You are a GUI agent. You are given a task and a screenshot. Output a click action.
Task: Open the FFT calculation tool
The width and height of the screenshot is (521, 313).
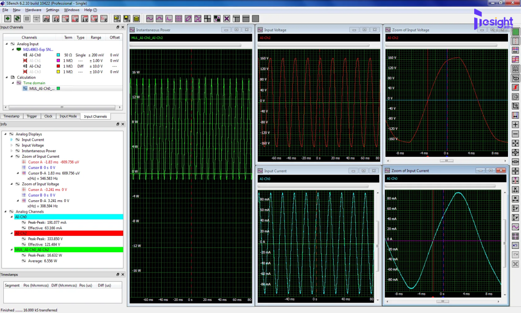point(75,19)
